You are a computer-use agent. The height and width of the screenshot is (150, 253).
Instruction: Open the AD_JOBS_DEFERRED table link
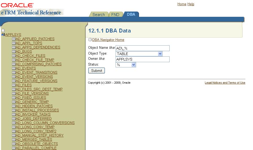[x=34, y=119]
